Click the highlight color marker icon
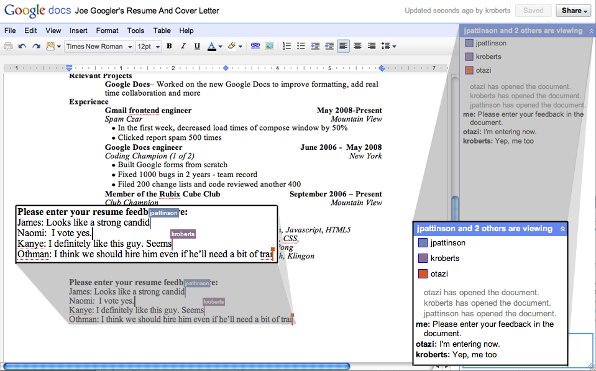This screenshot has width=596, height=371. coord(231,46)
